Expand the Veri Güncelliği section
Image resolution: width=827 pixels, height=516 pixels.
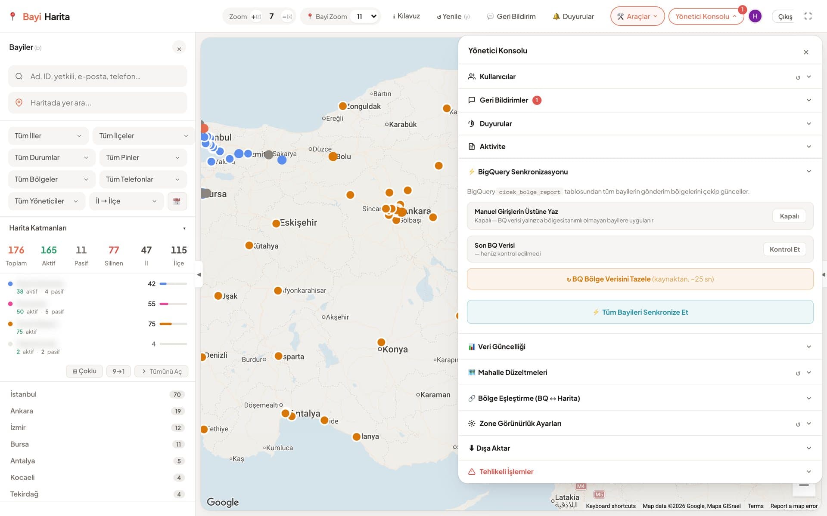(x=640, y=347)
